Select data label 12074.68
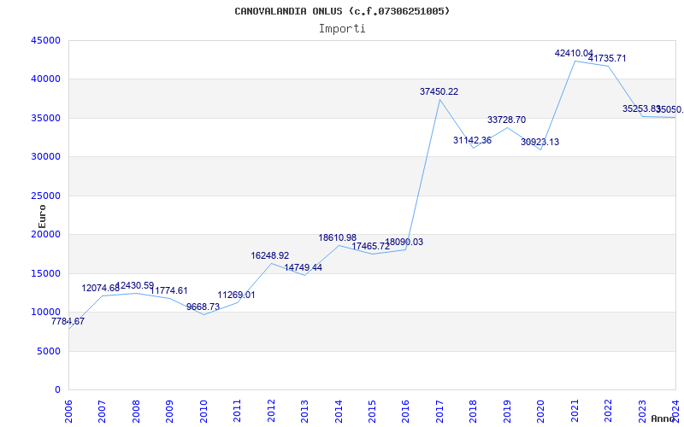This screenshot has width=684, height=427. 100,288
